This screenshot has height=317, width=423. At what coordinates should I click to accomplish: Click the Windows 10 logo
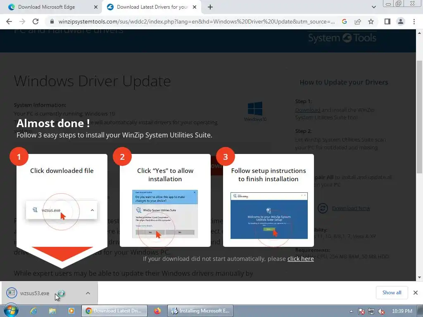tap(255, 111)
